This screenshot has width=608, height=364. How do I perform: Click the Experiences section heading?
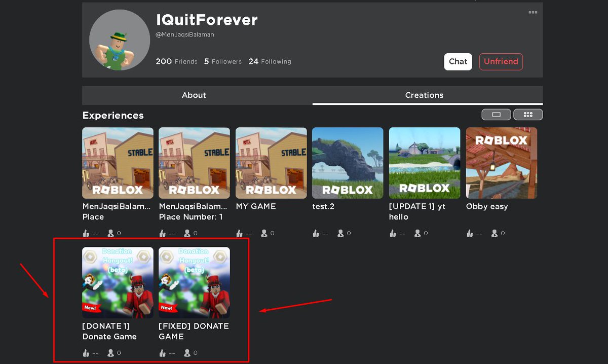(x=113, y=116)
